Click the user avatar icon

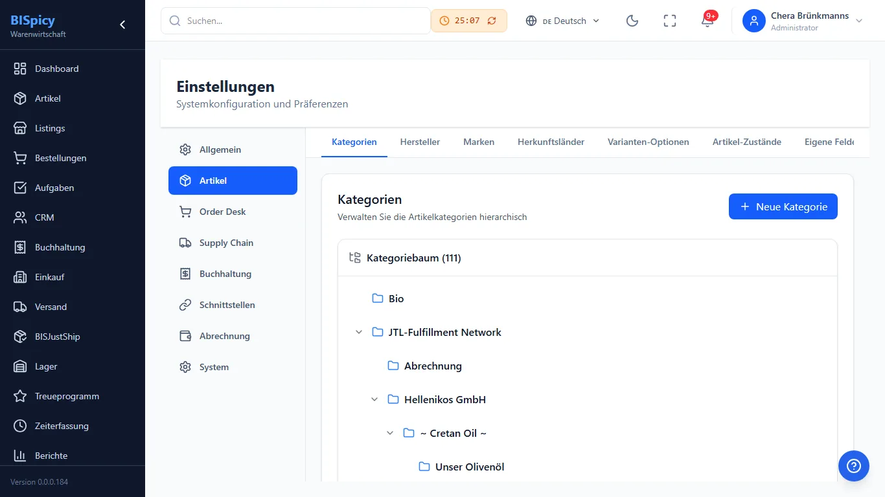(x=754, y=21)
